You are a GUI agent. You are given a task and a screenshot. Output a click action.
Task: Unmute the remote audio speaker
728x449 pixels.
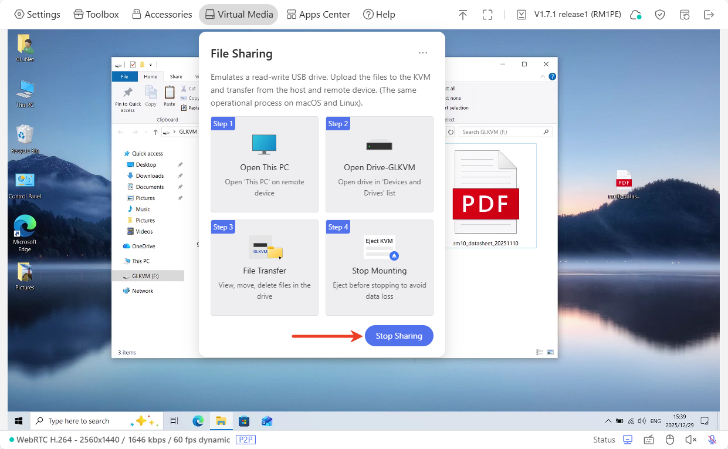click(691, 440)
